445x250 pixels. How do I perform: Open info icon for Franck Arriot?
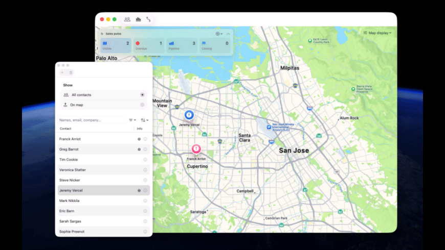point(145,139)
